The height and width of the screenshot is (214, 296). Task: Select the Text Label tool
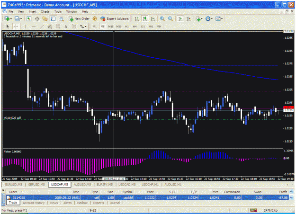coord(74,27)
